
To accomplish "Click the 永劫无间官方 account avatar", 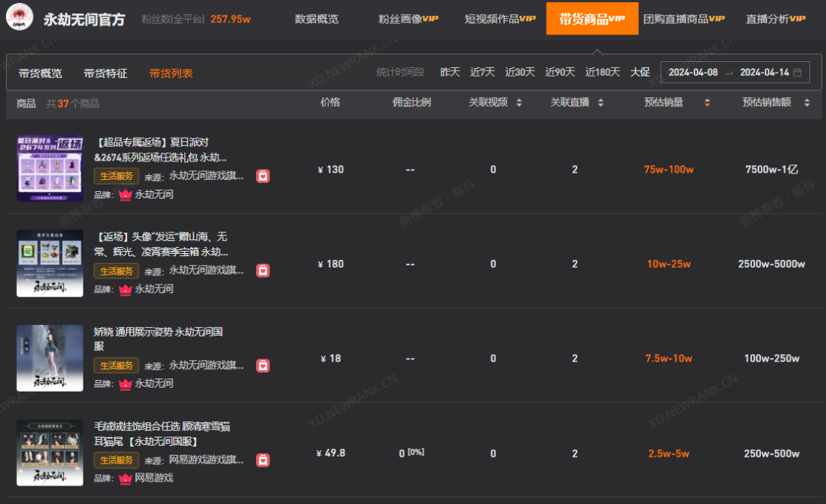I will [x=19, y=17].
